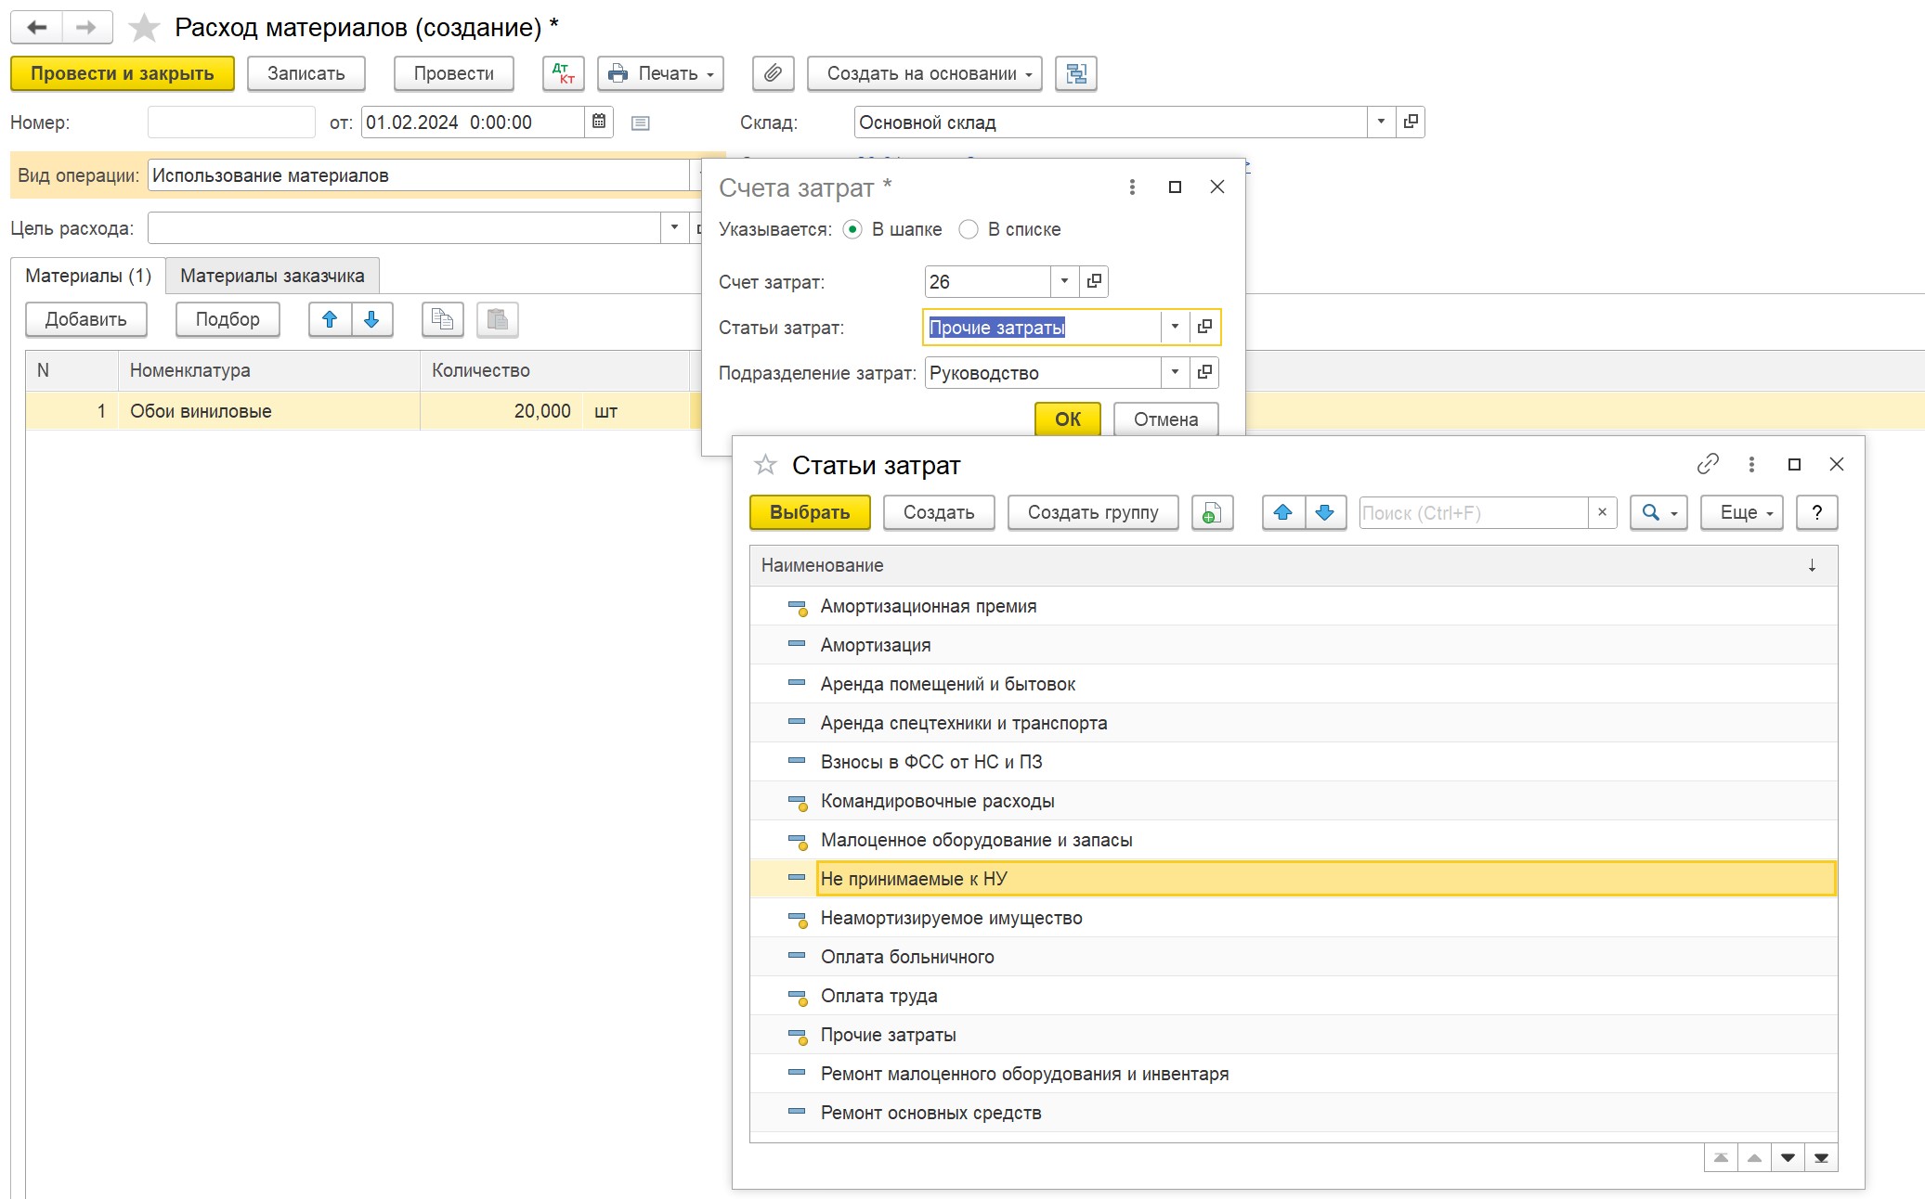The height and width of the screenshot is (1199, 1925).
Task: Clear the search field X
Action: pyautogui.click(x=1602, y=512)
